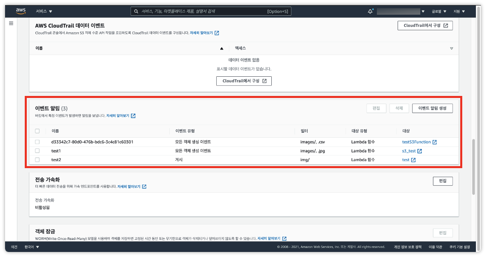Click the 필터 column header
486x257 pixels.
(304, 131)
